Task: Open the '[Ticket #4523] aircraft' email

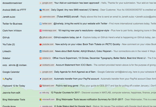Action: (67, 17)
